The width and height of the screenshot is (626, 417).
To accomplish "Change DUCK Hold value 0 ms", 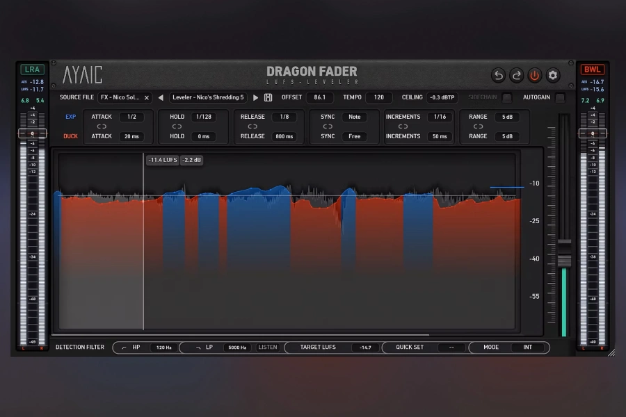I will click(x=204, y=136).
